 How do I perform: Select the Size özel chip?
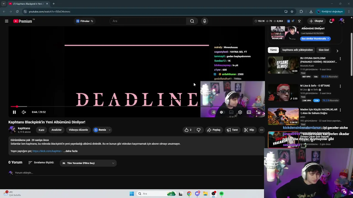pos(324,50)
